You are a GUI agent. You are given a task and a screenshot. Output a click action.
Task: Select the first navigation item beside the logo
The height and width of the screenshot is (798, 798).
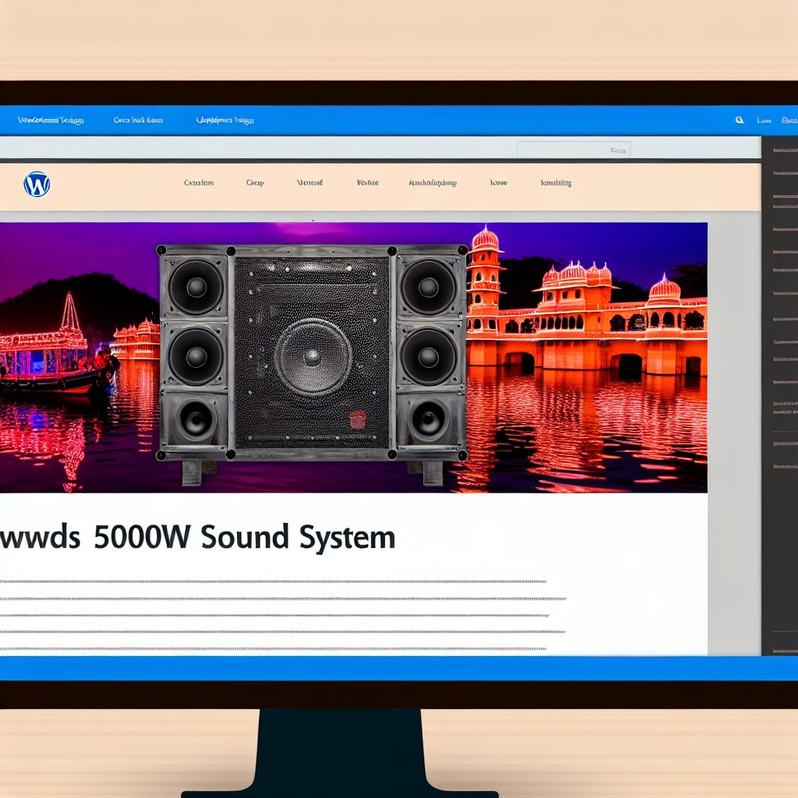tap(199, 183)
